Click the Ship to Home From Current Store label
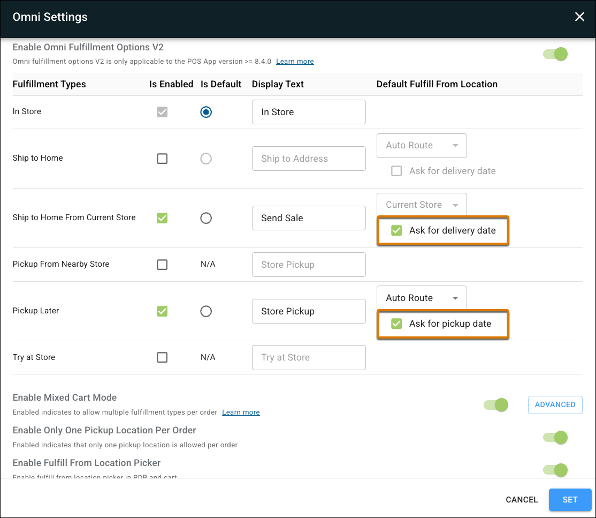Screen dimensions: 596x518 point(74,217)
